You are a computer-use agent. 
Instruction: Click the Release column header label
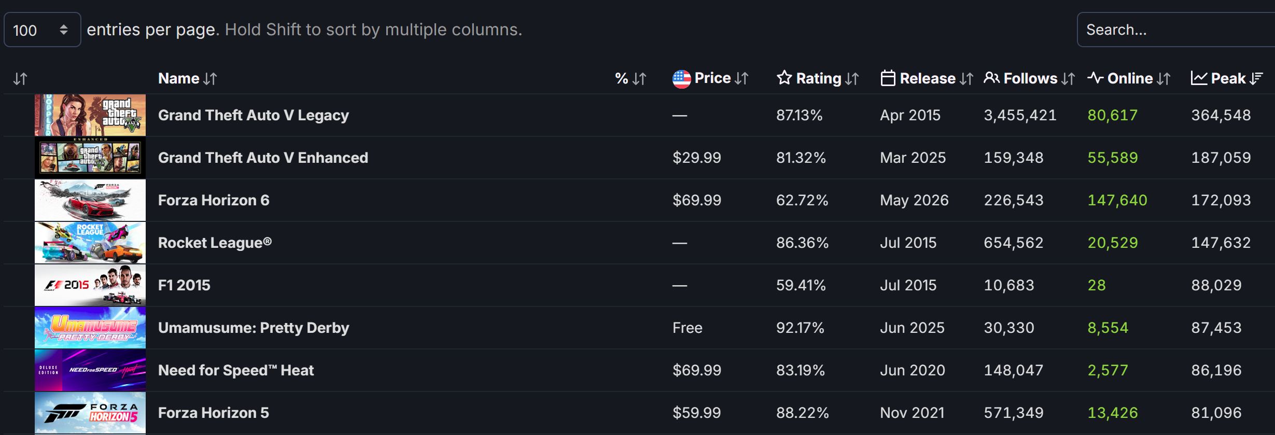pyautogui.click(x=928, y=78)
